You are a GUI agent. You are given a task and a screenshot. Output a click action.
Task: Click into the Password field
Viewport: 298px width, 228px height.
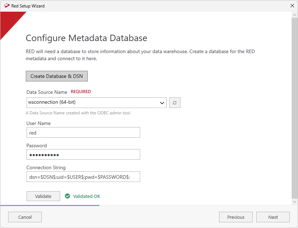pos(83,155)
